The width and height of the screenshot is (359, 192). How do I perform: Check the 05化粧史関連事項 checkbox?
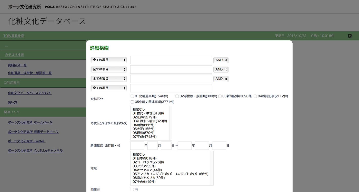[132, 102]
